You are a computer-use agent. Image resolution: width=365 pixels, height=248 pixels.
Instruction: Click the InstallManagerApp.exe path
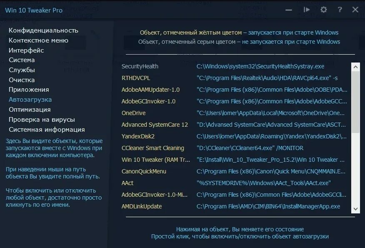tap(268, 206)
